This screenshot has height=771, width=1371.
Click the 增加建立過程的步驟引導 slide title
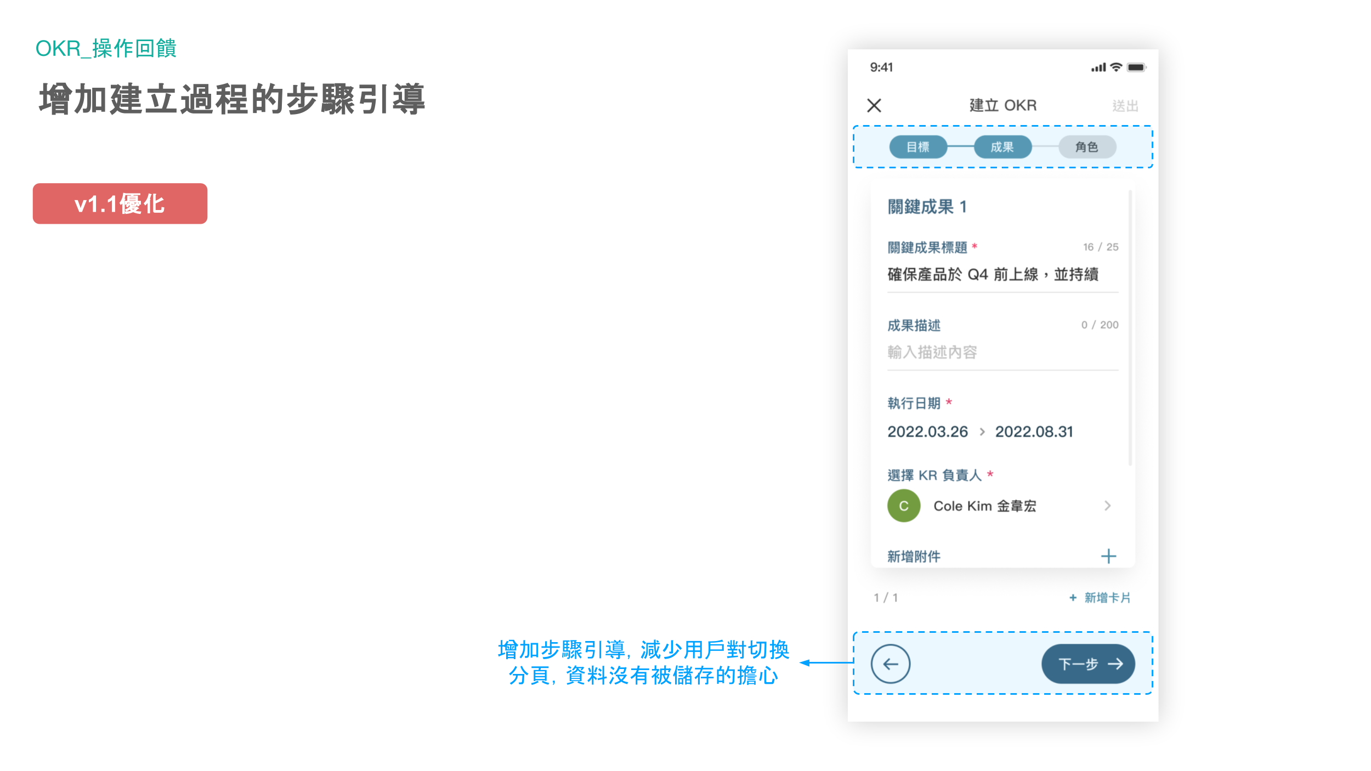coord(233,99)
